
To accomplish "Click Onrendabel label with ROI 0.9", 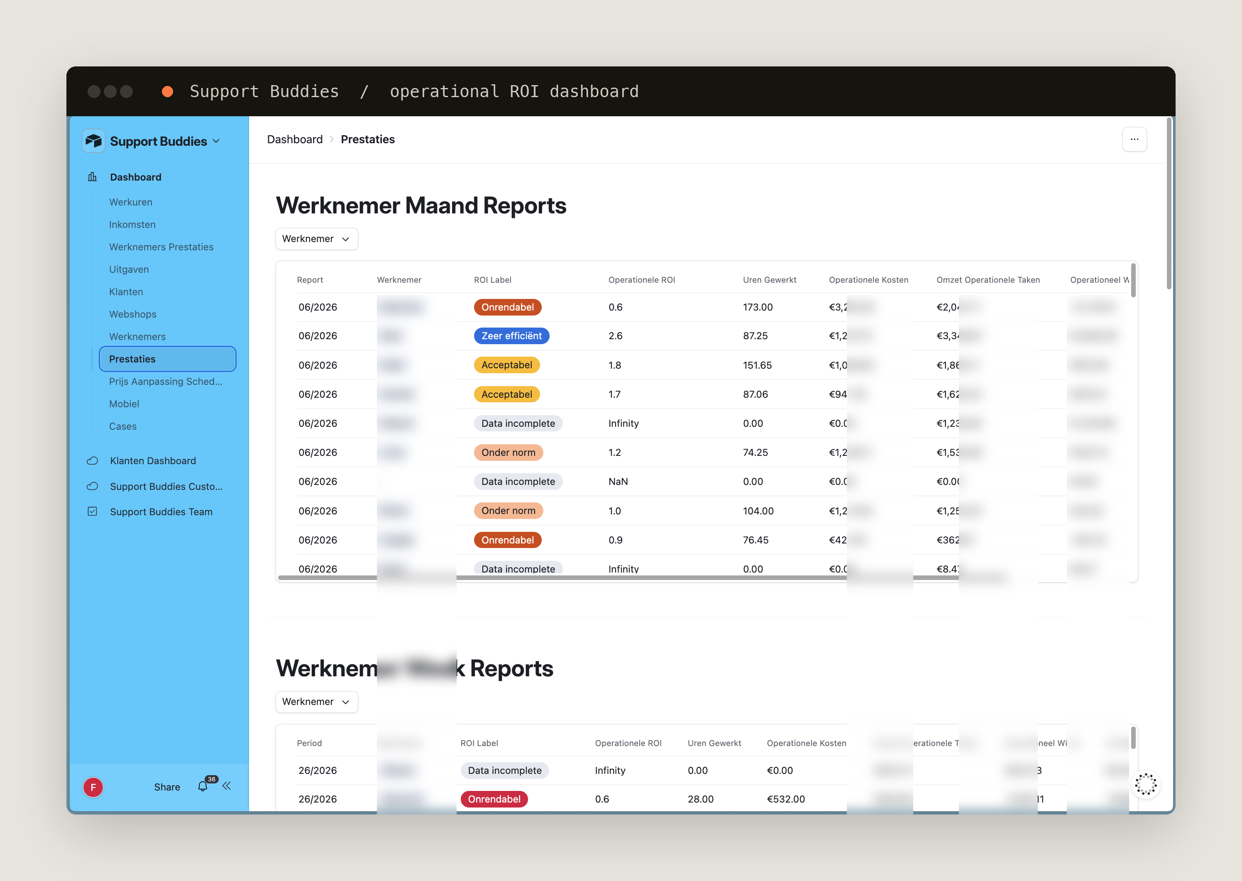I will (x=508, y=540).
